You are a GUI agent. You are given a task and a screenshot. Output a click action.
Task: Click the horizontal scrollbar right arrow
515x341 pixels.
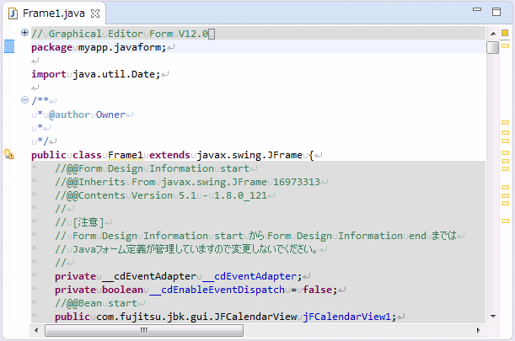[x=478, y=330]
